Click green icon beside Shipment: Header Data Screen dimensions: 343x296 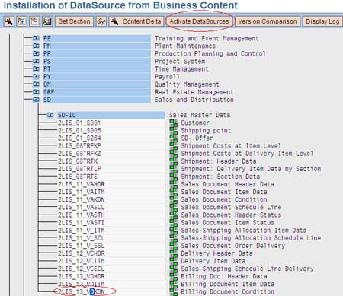pyautogui.click(x=174, y=161)
